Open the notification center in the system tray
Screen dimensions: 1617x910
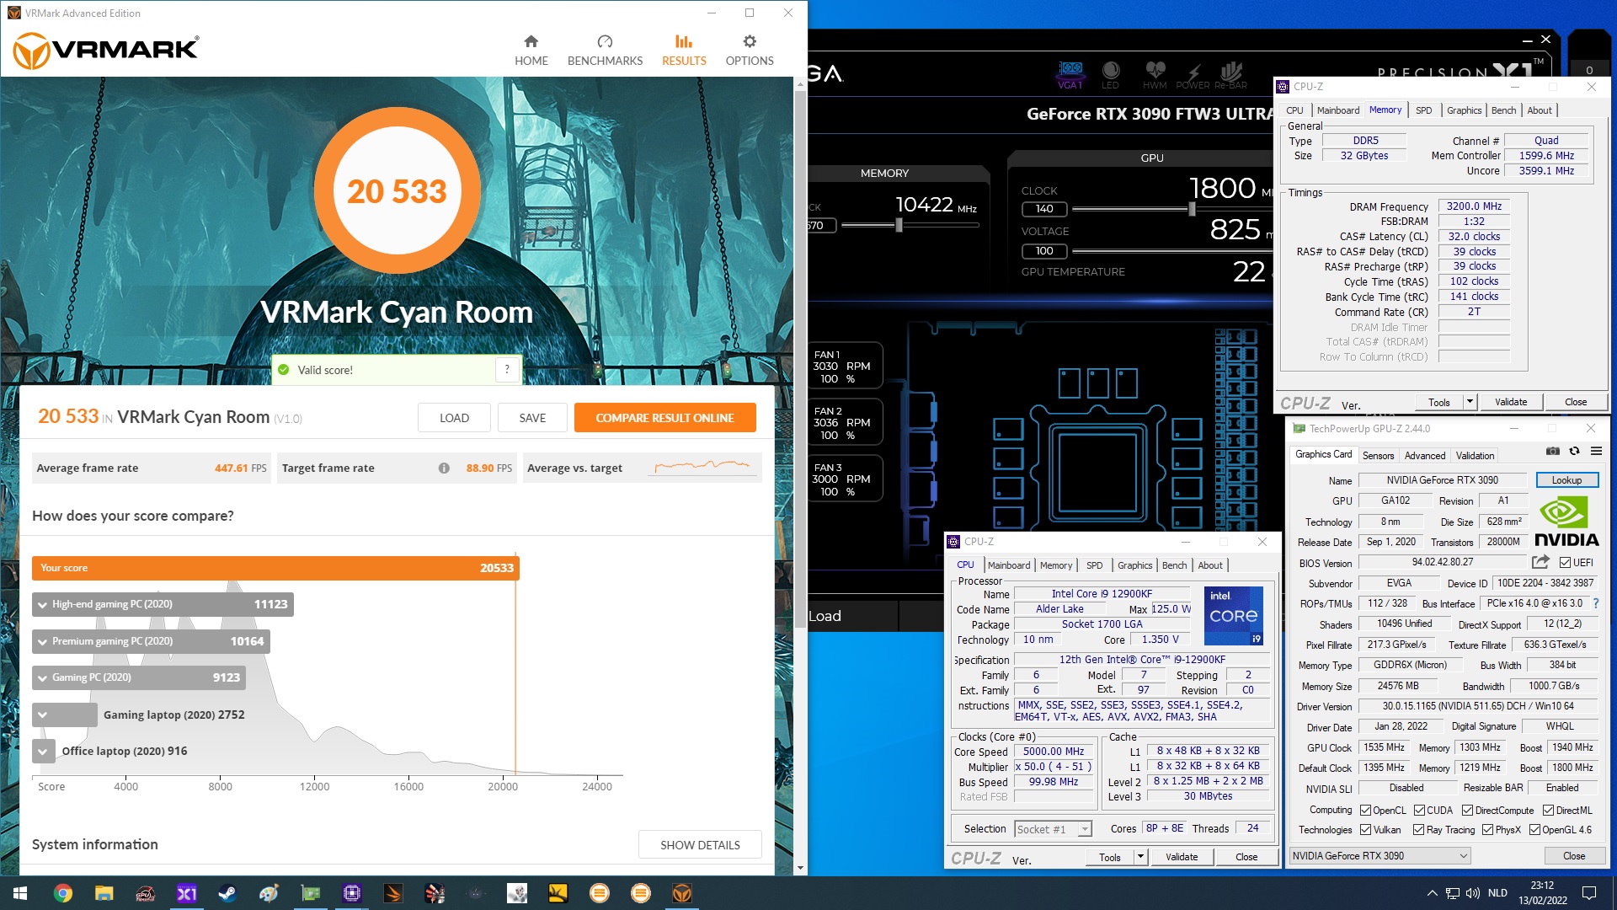(x=1589, y=893)
